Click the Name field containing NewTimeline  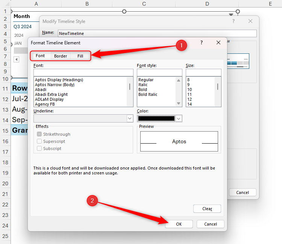tap(157, 33)
